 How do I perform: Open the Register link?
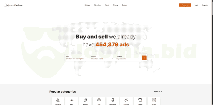[205, 5]
